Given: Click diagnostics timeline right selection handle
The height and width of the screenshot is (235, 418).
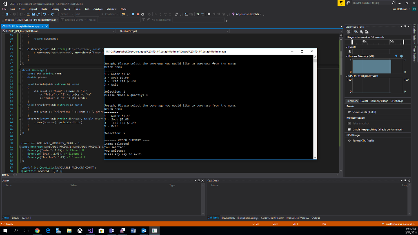Looking at the screenshot, I should coord(403,42).
